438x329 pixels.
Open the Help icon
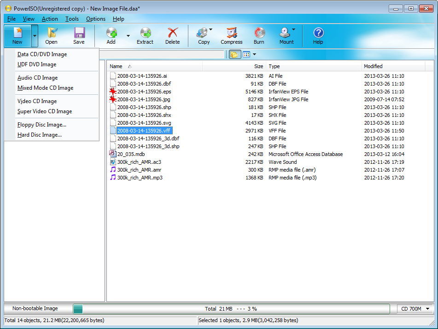point(318,35)
